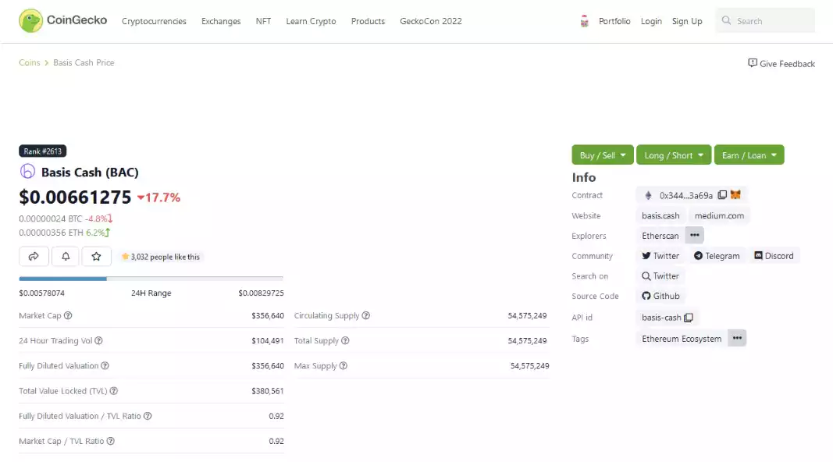Open Total Supply help icon

(x=345, y=340)
